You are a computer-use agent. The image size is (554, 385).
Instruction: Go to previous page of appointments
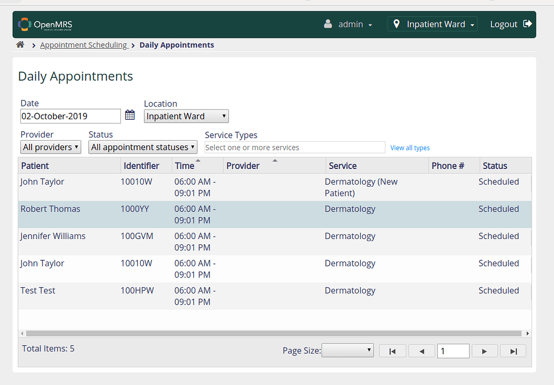[x=422, y=350]
